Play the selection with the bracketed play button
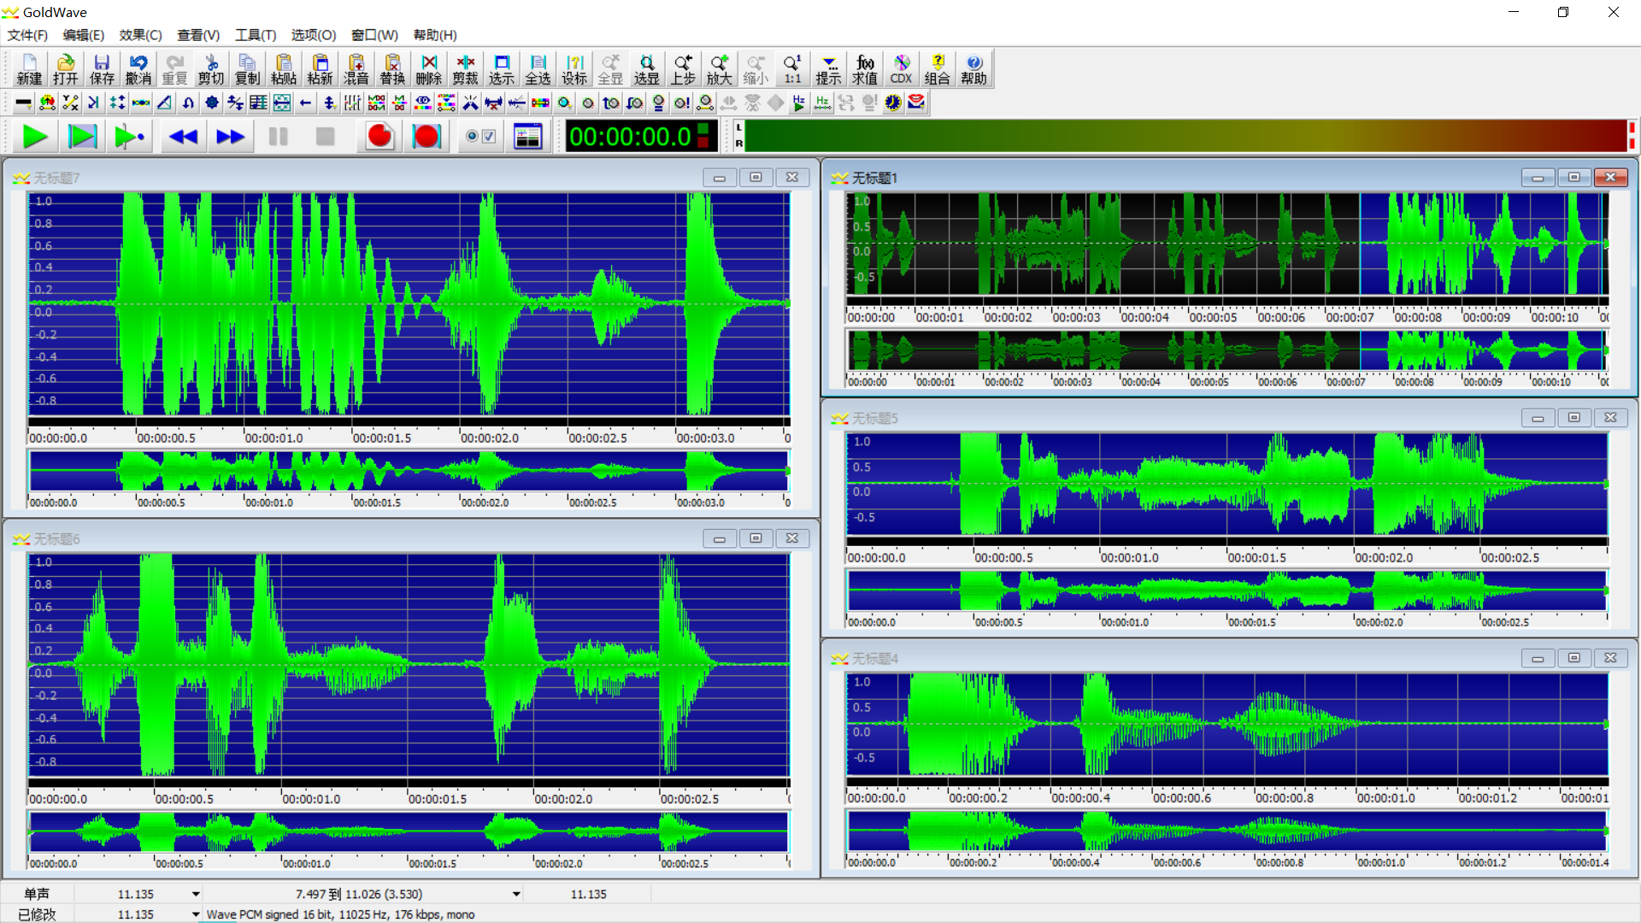This screenshot has width=1641, height=923. point(83,137)
